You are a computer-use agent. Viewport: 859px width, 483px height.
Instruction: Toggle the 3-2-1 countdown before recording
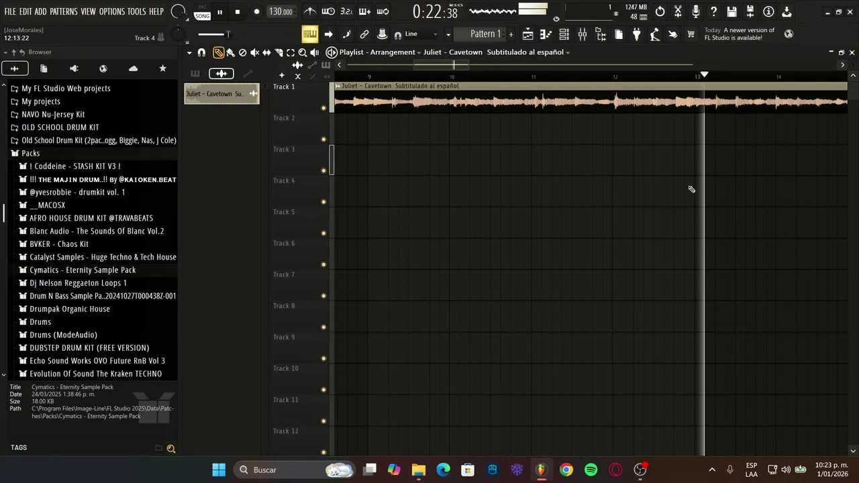(346, 11)
